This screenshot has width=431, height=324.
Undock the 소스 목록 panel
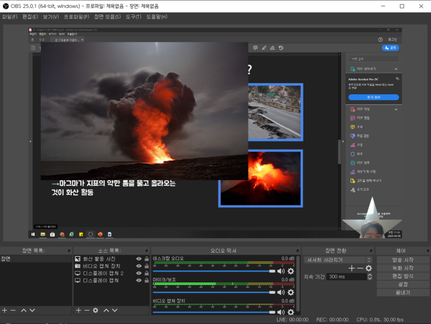[147, 250]
